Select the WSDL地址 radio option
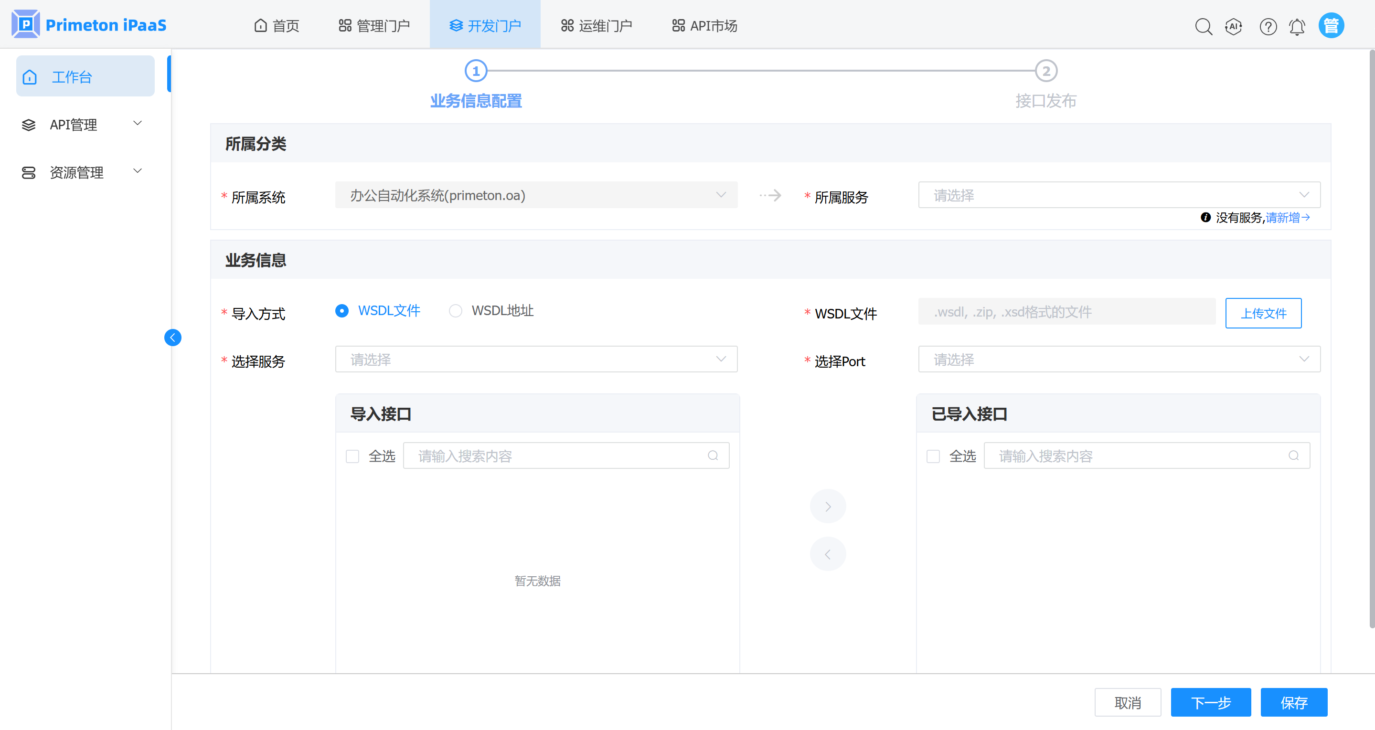 (x=455, y=310)
